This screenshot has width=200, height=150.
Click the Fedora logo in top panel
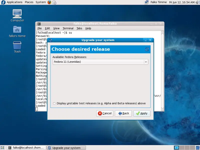[3, 2]
